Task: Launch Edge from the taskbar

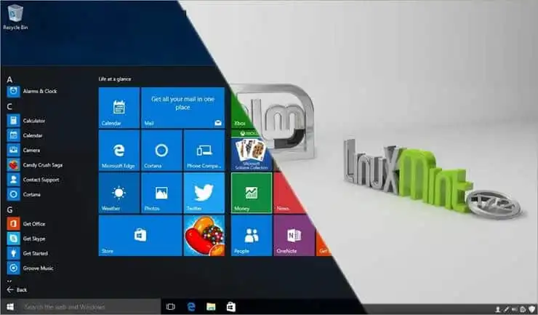Action: (x=191, y=307)
